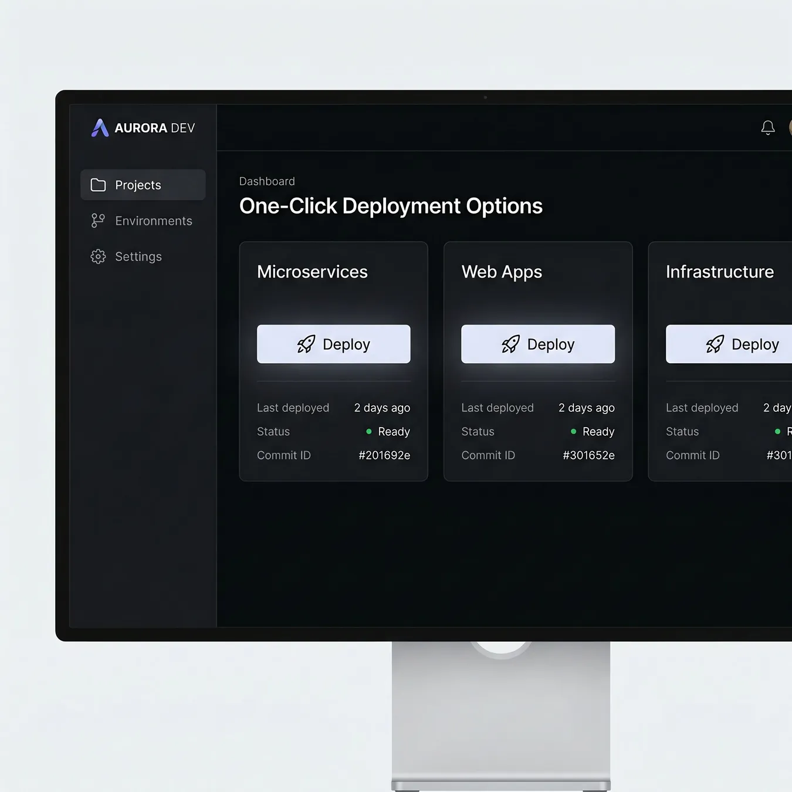The height and width of the screenshot is (792, 792).
Task: Click Microservices '2 days ago' value
Action: (x=382, y=408)
